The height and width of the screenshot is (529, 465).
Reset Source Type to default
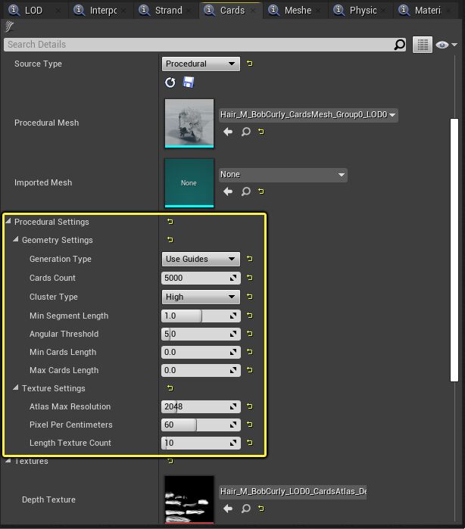tap(250, 64)
